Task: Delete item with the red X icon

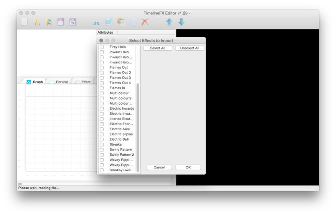Action: [145, 22]
